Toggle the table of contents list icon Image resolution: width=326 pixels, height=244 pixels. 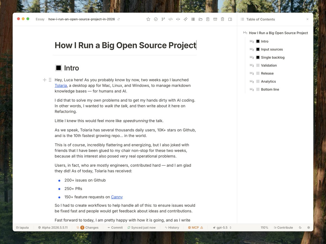coord(193,19)
